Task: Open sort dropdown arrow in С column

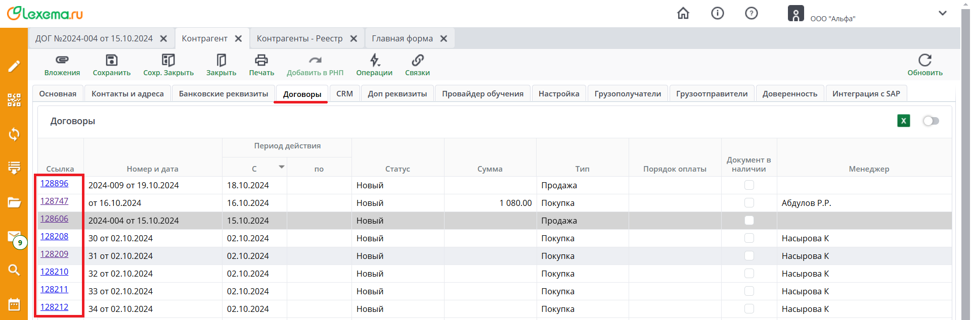Action: (282, 167)
